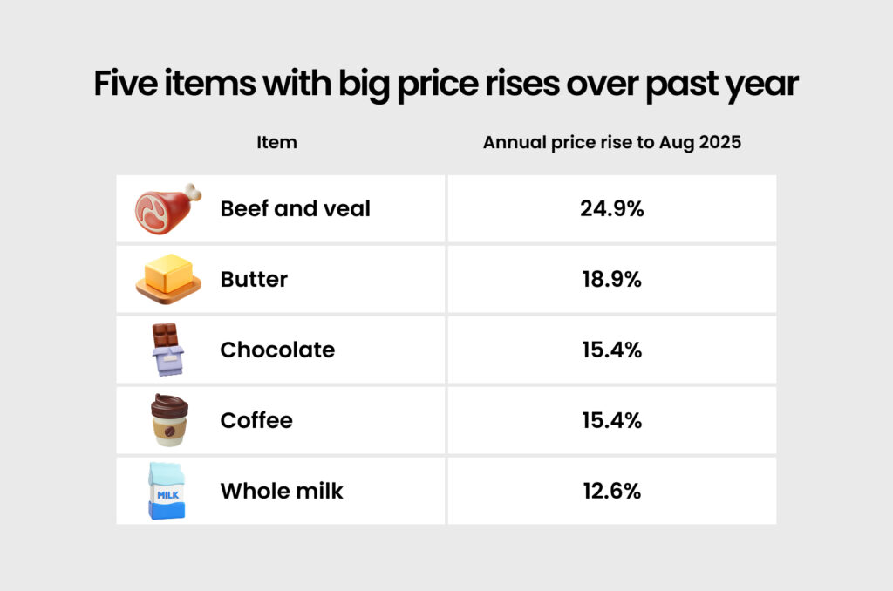Image resolution: width=893 pixels, height=591 pixels.
Task: Click "Annual price rise to Aug 2025" header
Action: pos(612,143)
